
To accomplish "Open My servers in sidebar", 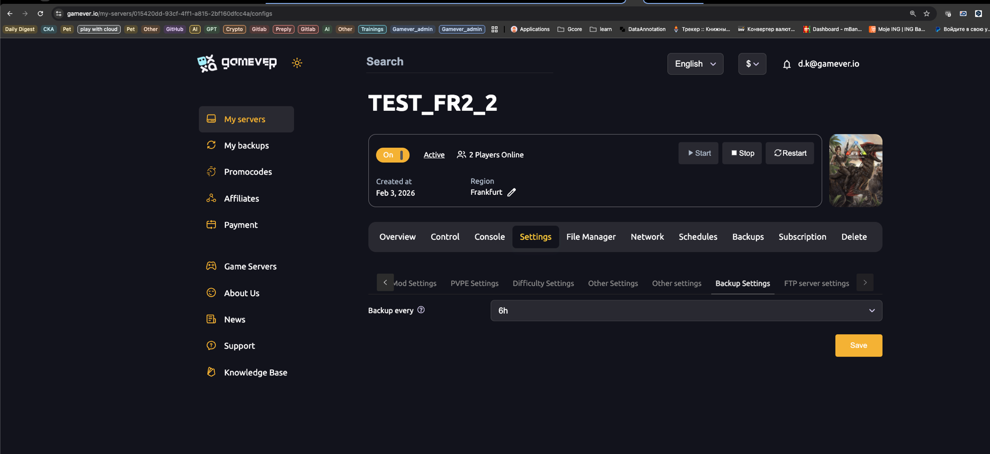I will click(x=246, y=119).
